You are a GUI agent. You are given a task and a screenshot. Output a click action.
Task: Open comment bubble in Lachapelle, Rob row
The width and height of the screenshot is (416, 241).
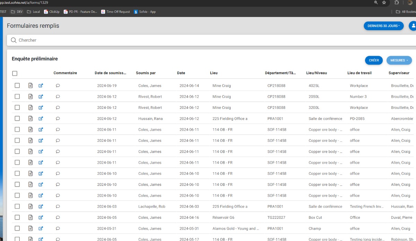point(58,207)
